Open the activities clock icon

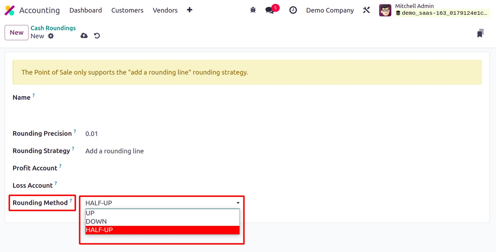(x=293, y=10)
